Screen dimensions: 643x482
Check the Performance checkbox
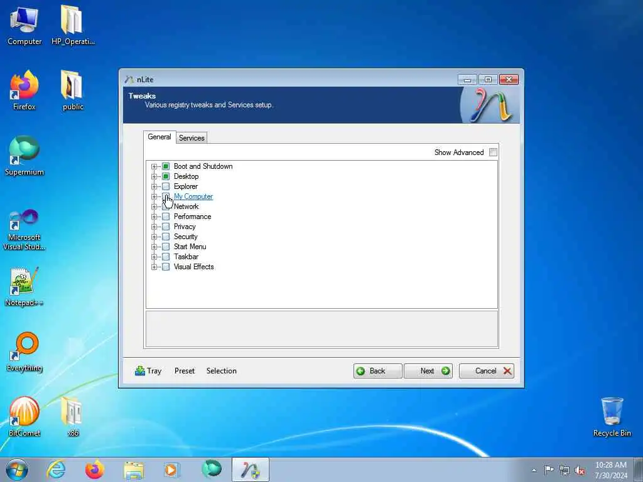coord(166,217)
